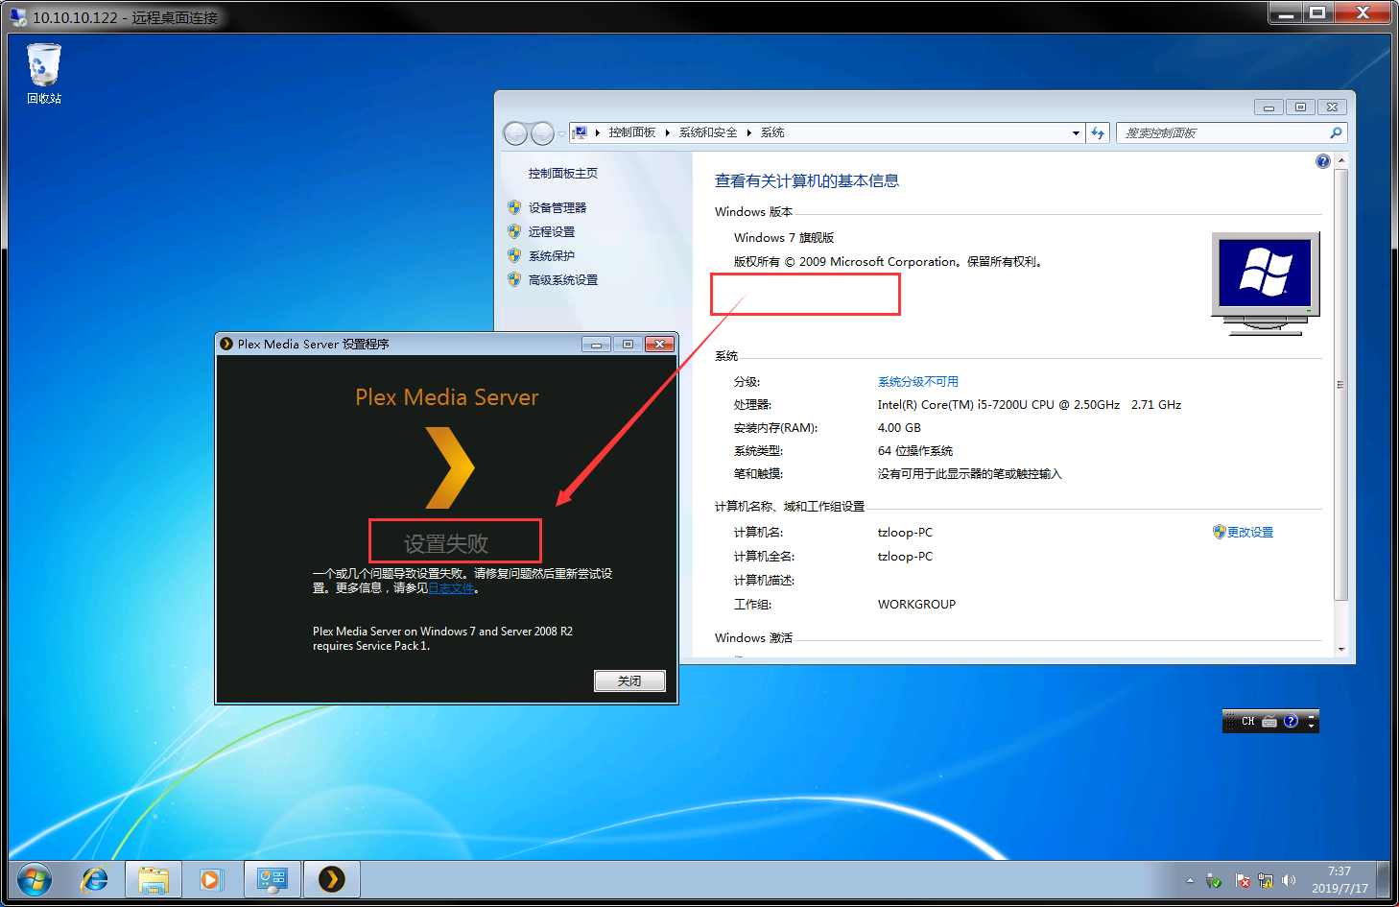The height and width of the screenshot is (907, 1399).
Task: Close the Plex setup with 关闭 button
Action: point(629,680)
